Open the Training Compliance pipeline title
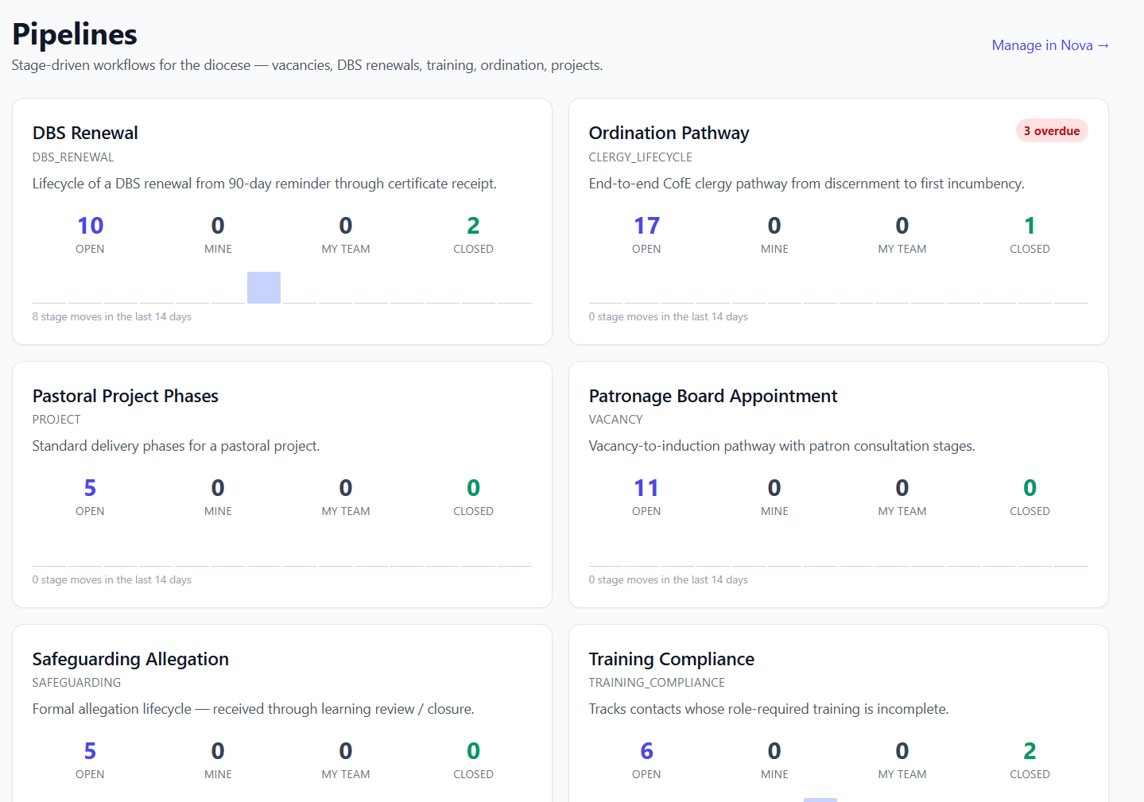Screen dimensions: 1144x802 (671, 659)
